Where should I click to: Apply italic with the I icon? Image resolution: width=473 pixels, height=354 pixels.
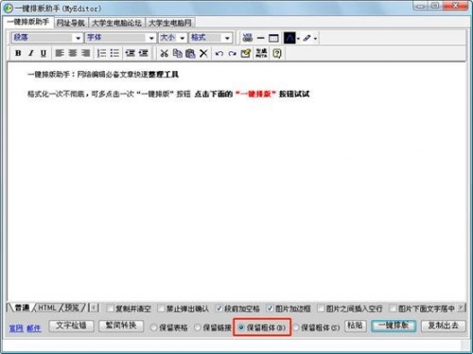30,53
